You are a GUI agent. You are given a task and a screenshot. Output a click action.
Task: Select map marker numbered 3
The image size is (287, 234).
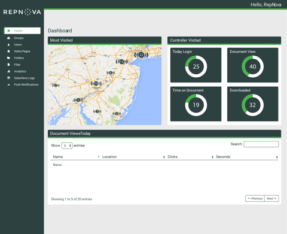tap(97, 111)
